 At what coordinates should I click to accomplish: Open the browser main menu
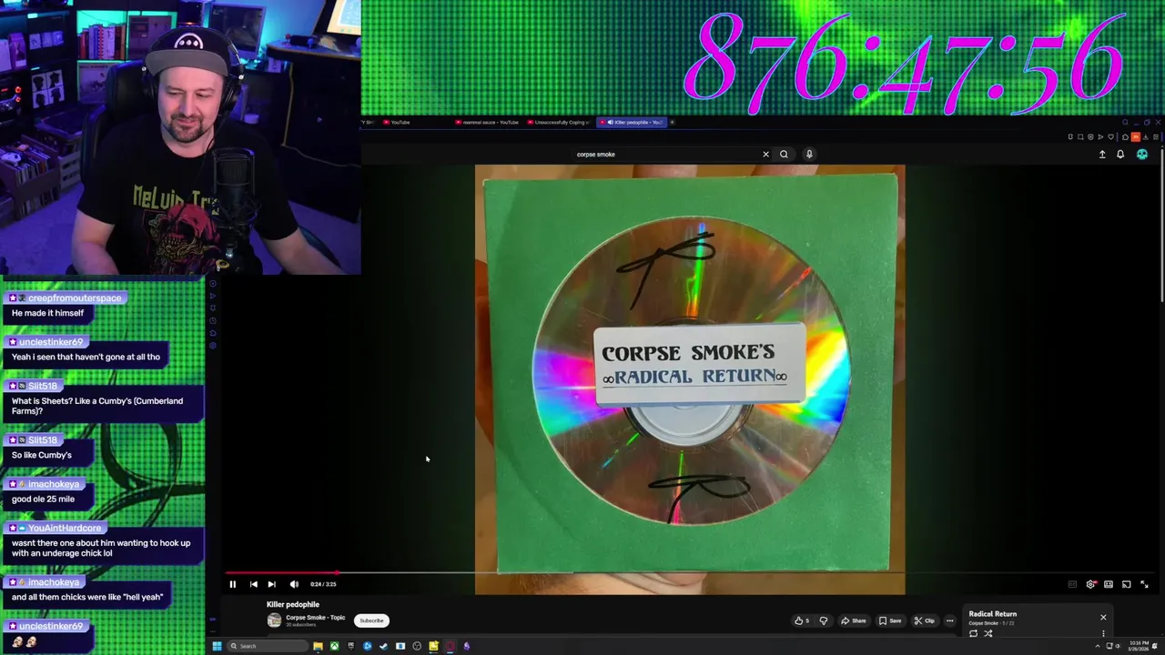[x=1156, y=137]
